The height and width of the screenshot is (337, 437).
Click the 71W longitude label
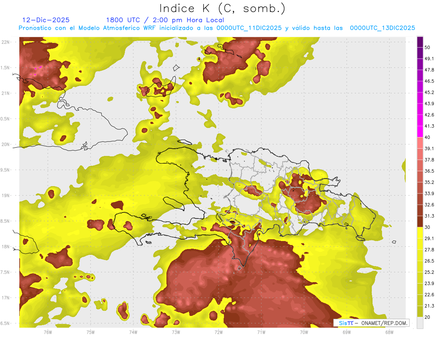(x=261, y=332)
